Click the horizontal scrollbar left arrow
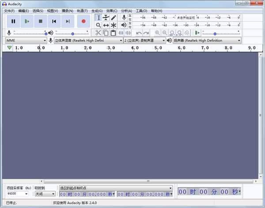The width and height of the screenshot is (265, 208). point(42,182)
